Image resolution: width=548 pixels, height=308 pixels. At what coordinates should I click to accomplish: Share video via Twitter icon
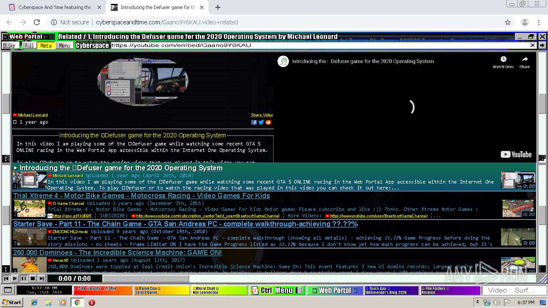261,122
